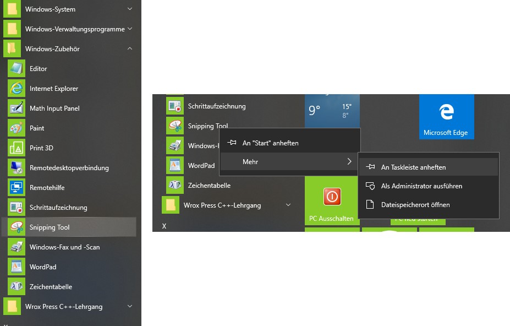Click the X letter header below Wrox Press
Screen dimensions: 510x326
[x=164, y=226]
